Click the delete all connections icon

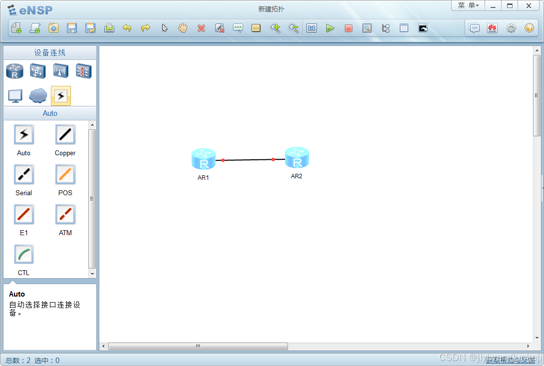pos(220,28)
